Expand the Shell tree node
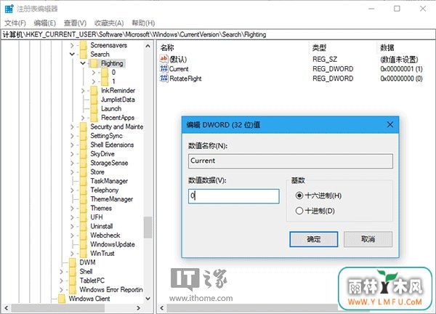Screen dimensions: 436x314 (61, 272)
